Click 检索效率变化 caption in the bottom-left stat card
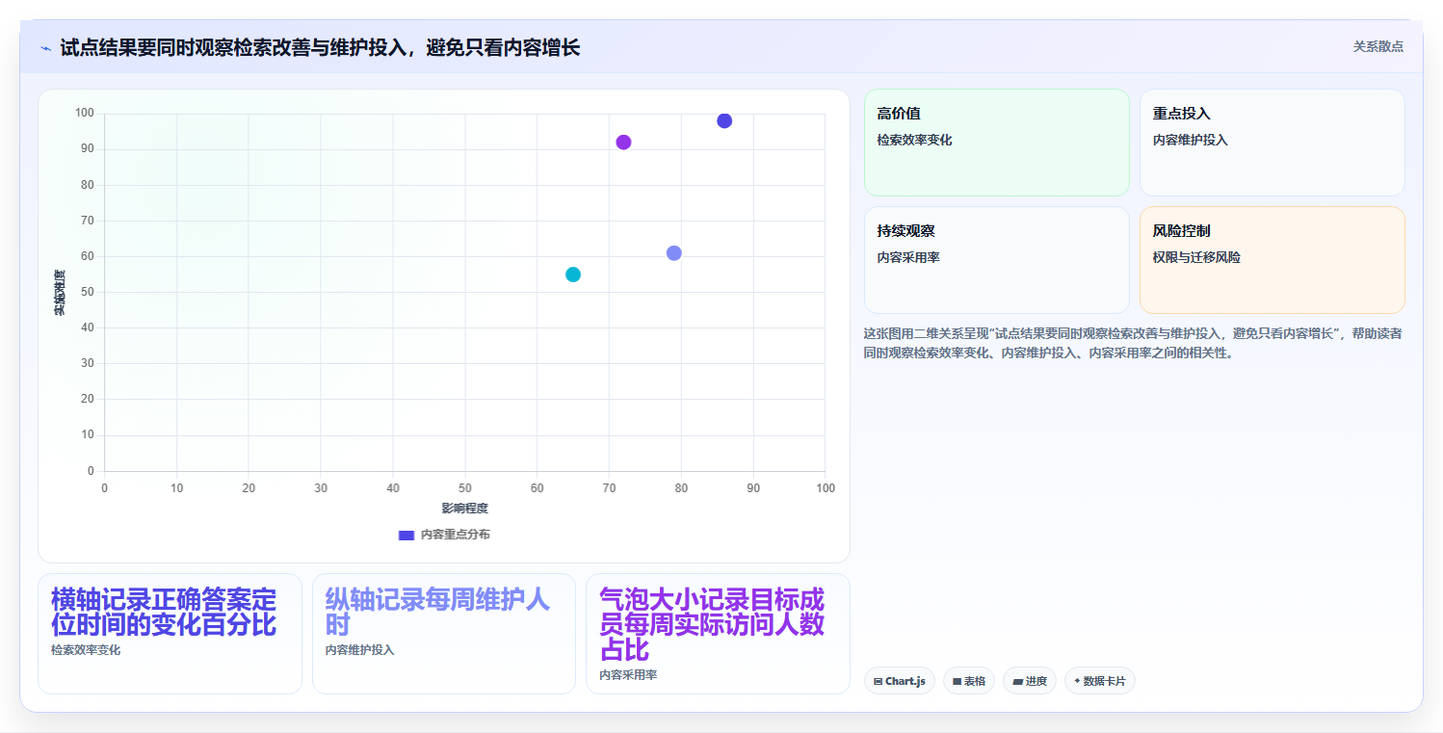 pyautogui.click(x=86, y=650)
